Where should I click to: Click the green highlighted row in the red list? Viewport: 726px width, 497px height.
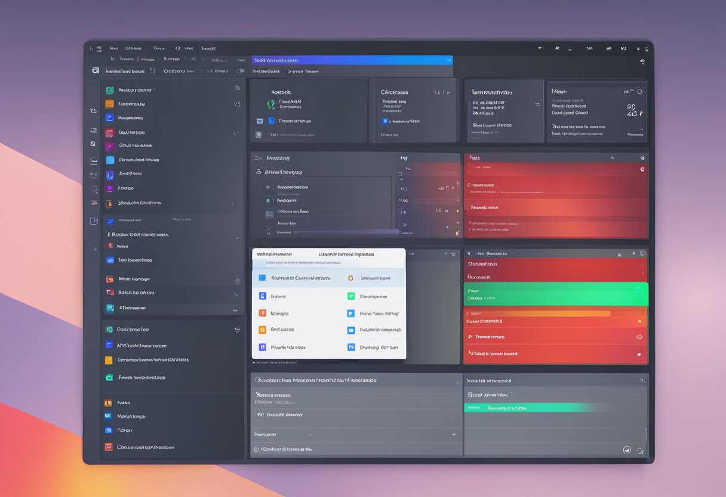point(555,294)
